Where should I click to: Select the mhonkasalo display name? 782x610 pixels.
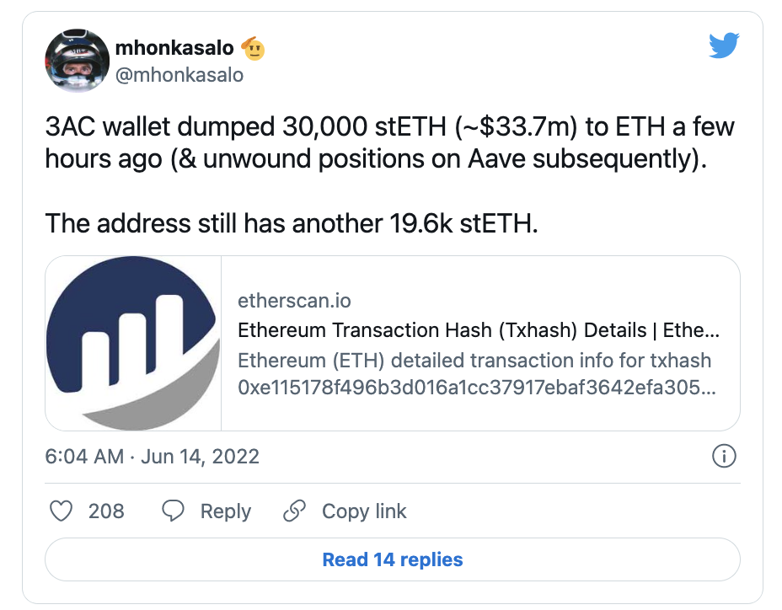pyautogui.click(x=174, y=48)
